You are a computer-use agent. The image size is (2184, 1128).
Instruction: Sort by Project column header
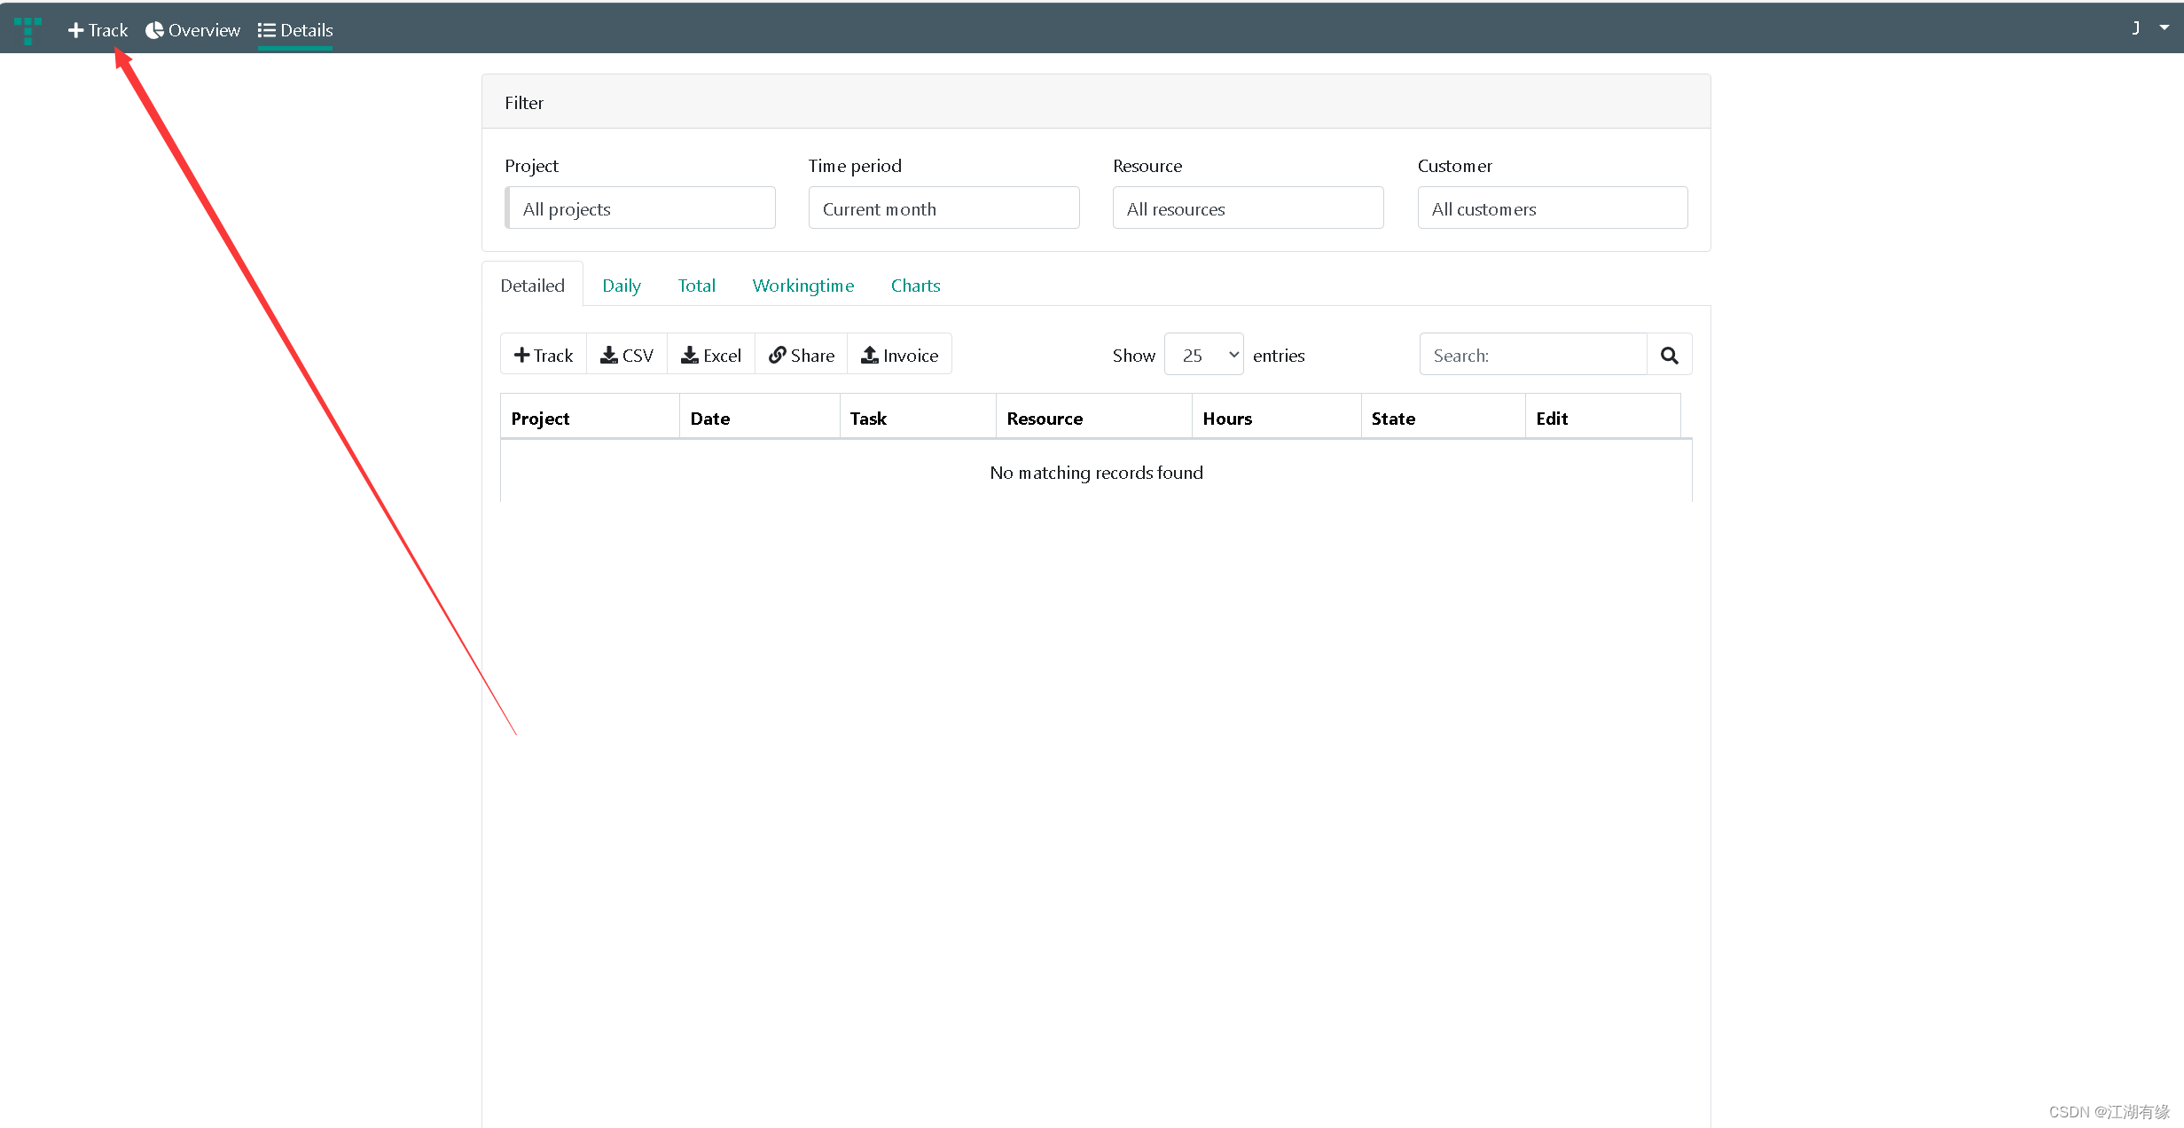[591, 418]
